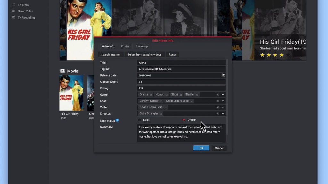Expand the Writer dropdown arrow
This screenshot has width=328, height=184.
[223, 107]
